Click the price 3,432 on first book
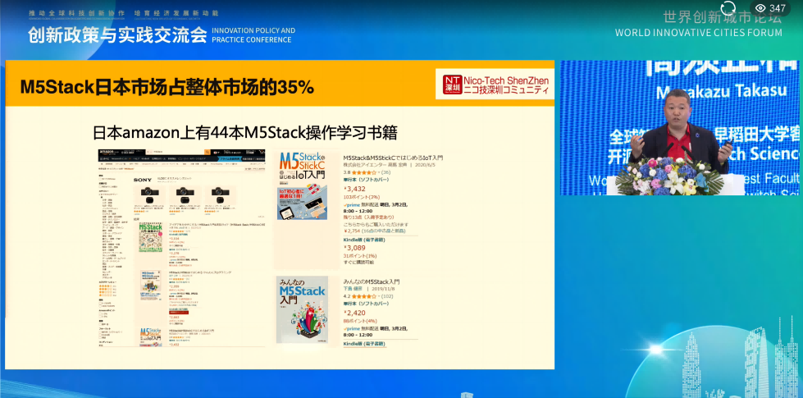Image resolution: width=803 pixels, height=398 pixels. (x=354, y=189)
